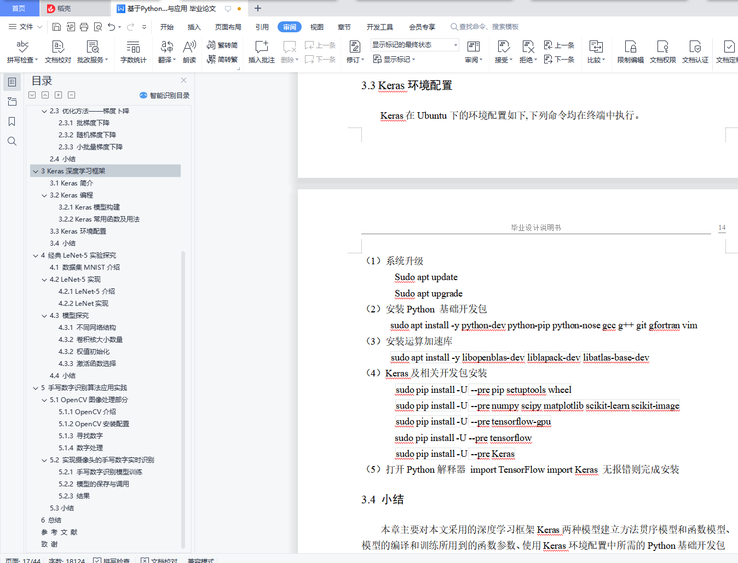Click the command search box 查找命令
Viewport: 738px width, 563px height.
(x=485, y=27)
